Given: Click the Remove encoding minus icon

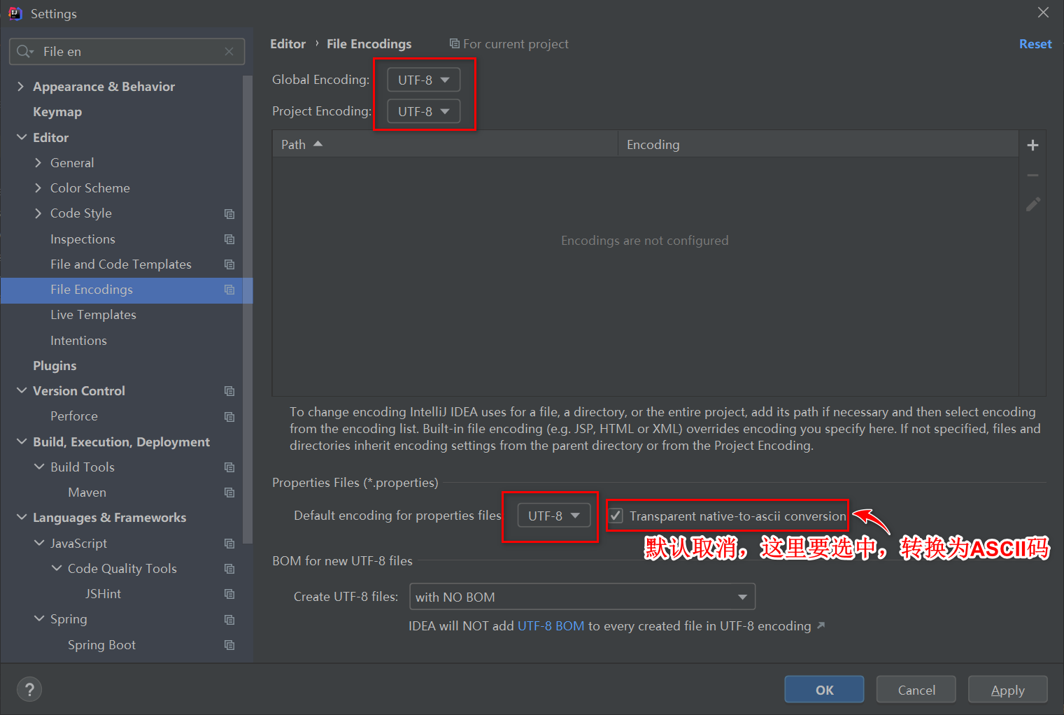Looking at the screenshot, I should [x=1033, y=175].
